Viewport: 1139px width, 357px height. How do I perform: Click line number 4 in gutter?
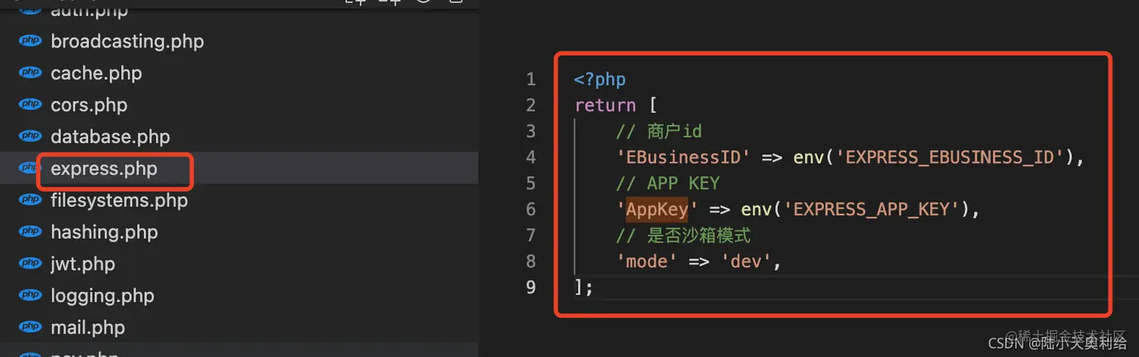click(531, 157)
